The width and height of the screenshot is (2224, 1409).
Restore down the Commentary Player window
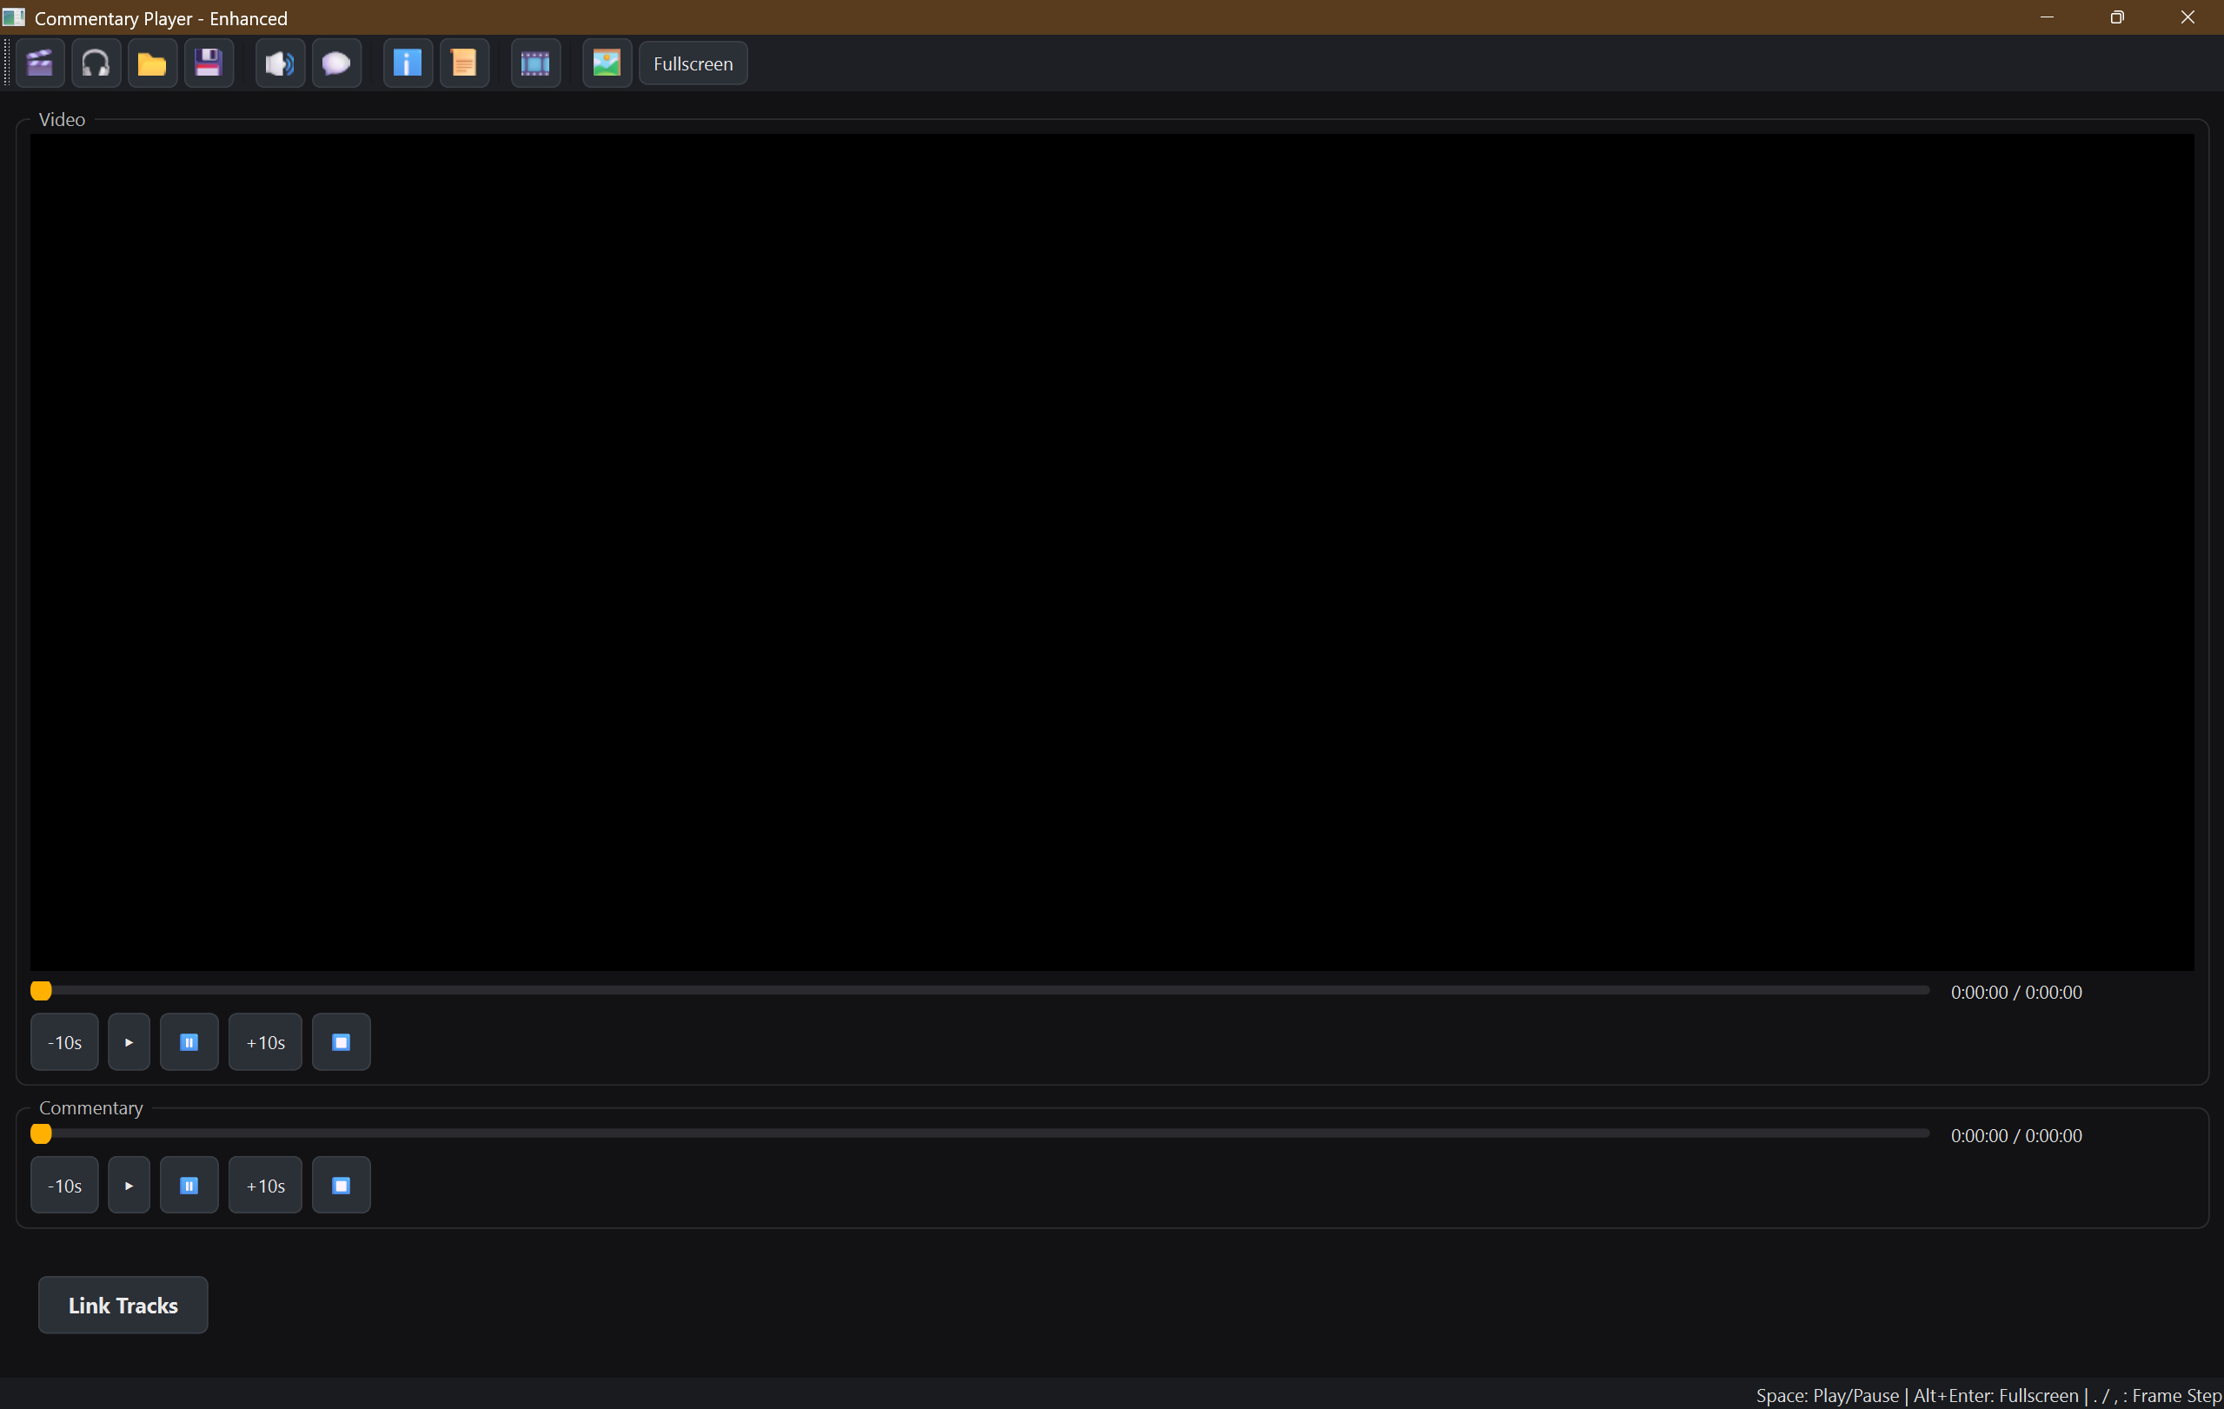(x=2117, y=17)
